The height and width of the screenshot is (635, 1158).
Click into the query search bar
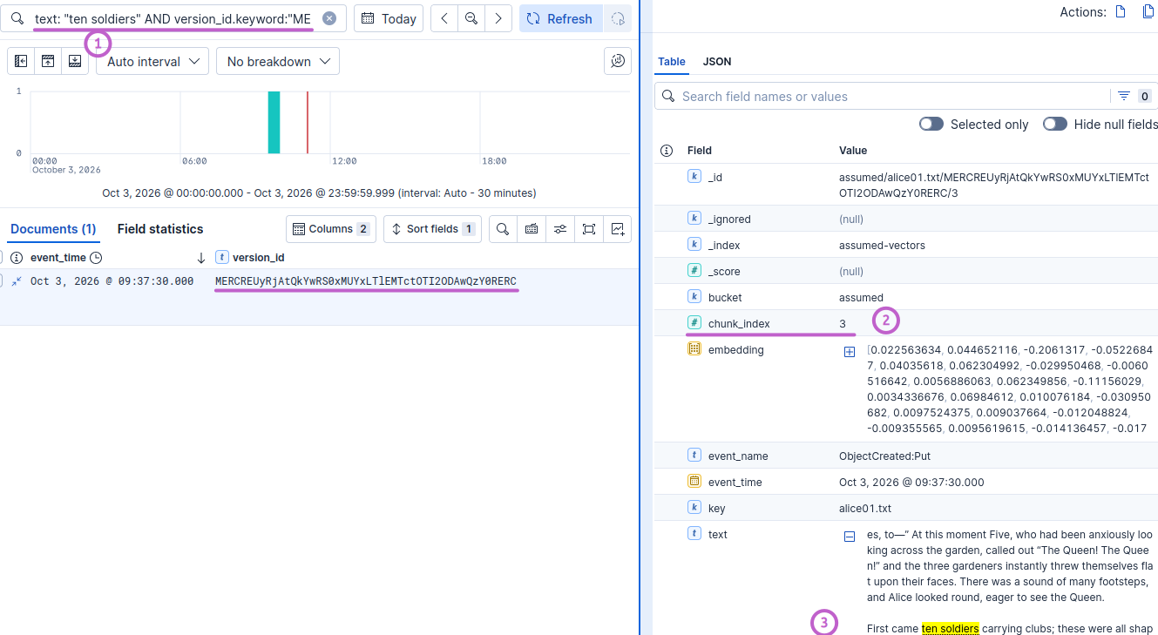[x=173, y=18]
